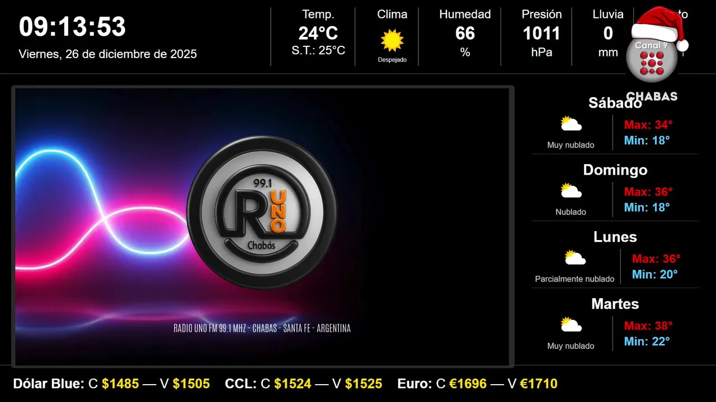Click the Temp. header label
The height and width of the screenshot is (402, 716).
point(318,15)
